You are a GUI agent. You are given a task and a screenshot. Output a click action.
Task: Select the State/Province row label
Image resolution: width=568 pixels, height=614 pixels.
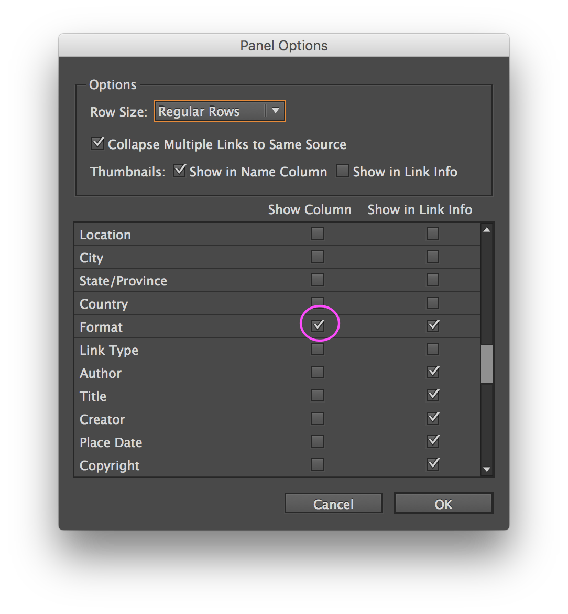tap(123, 281)
